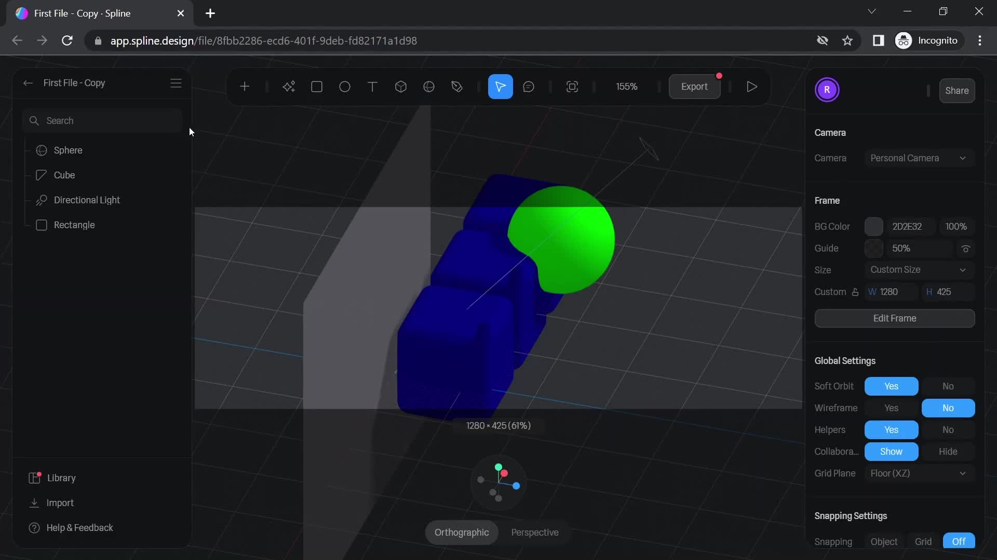Click the Export button
Viewport: 997px width, 560px height.
pyautogui.click(x=694, y=86)
